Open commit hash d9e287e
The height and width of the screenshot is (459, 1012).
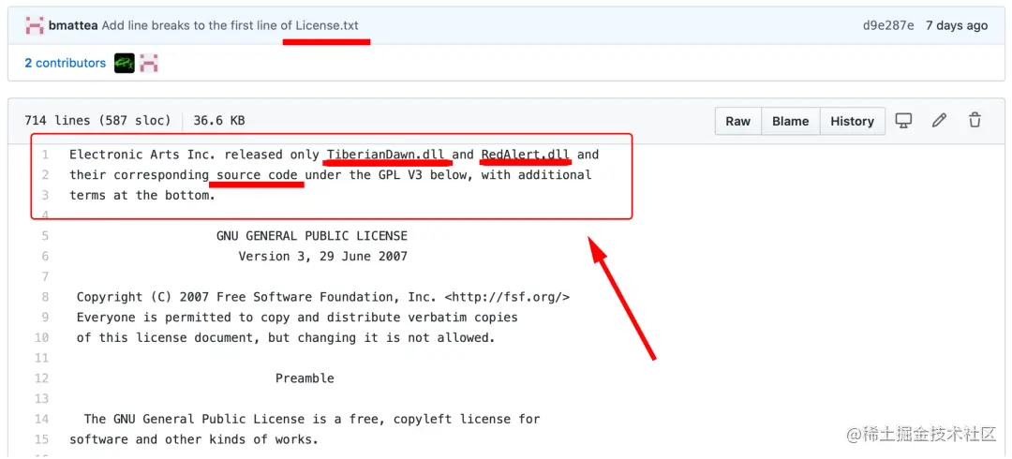coord(888,26)
